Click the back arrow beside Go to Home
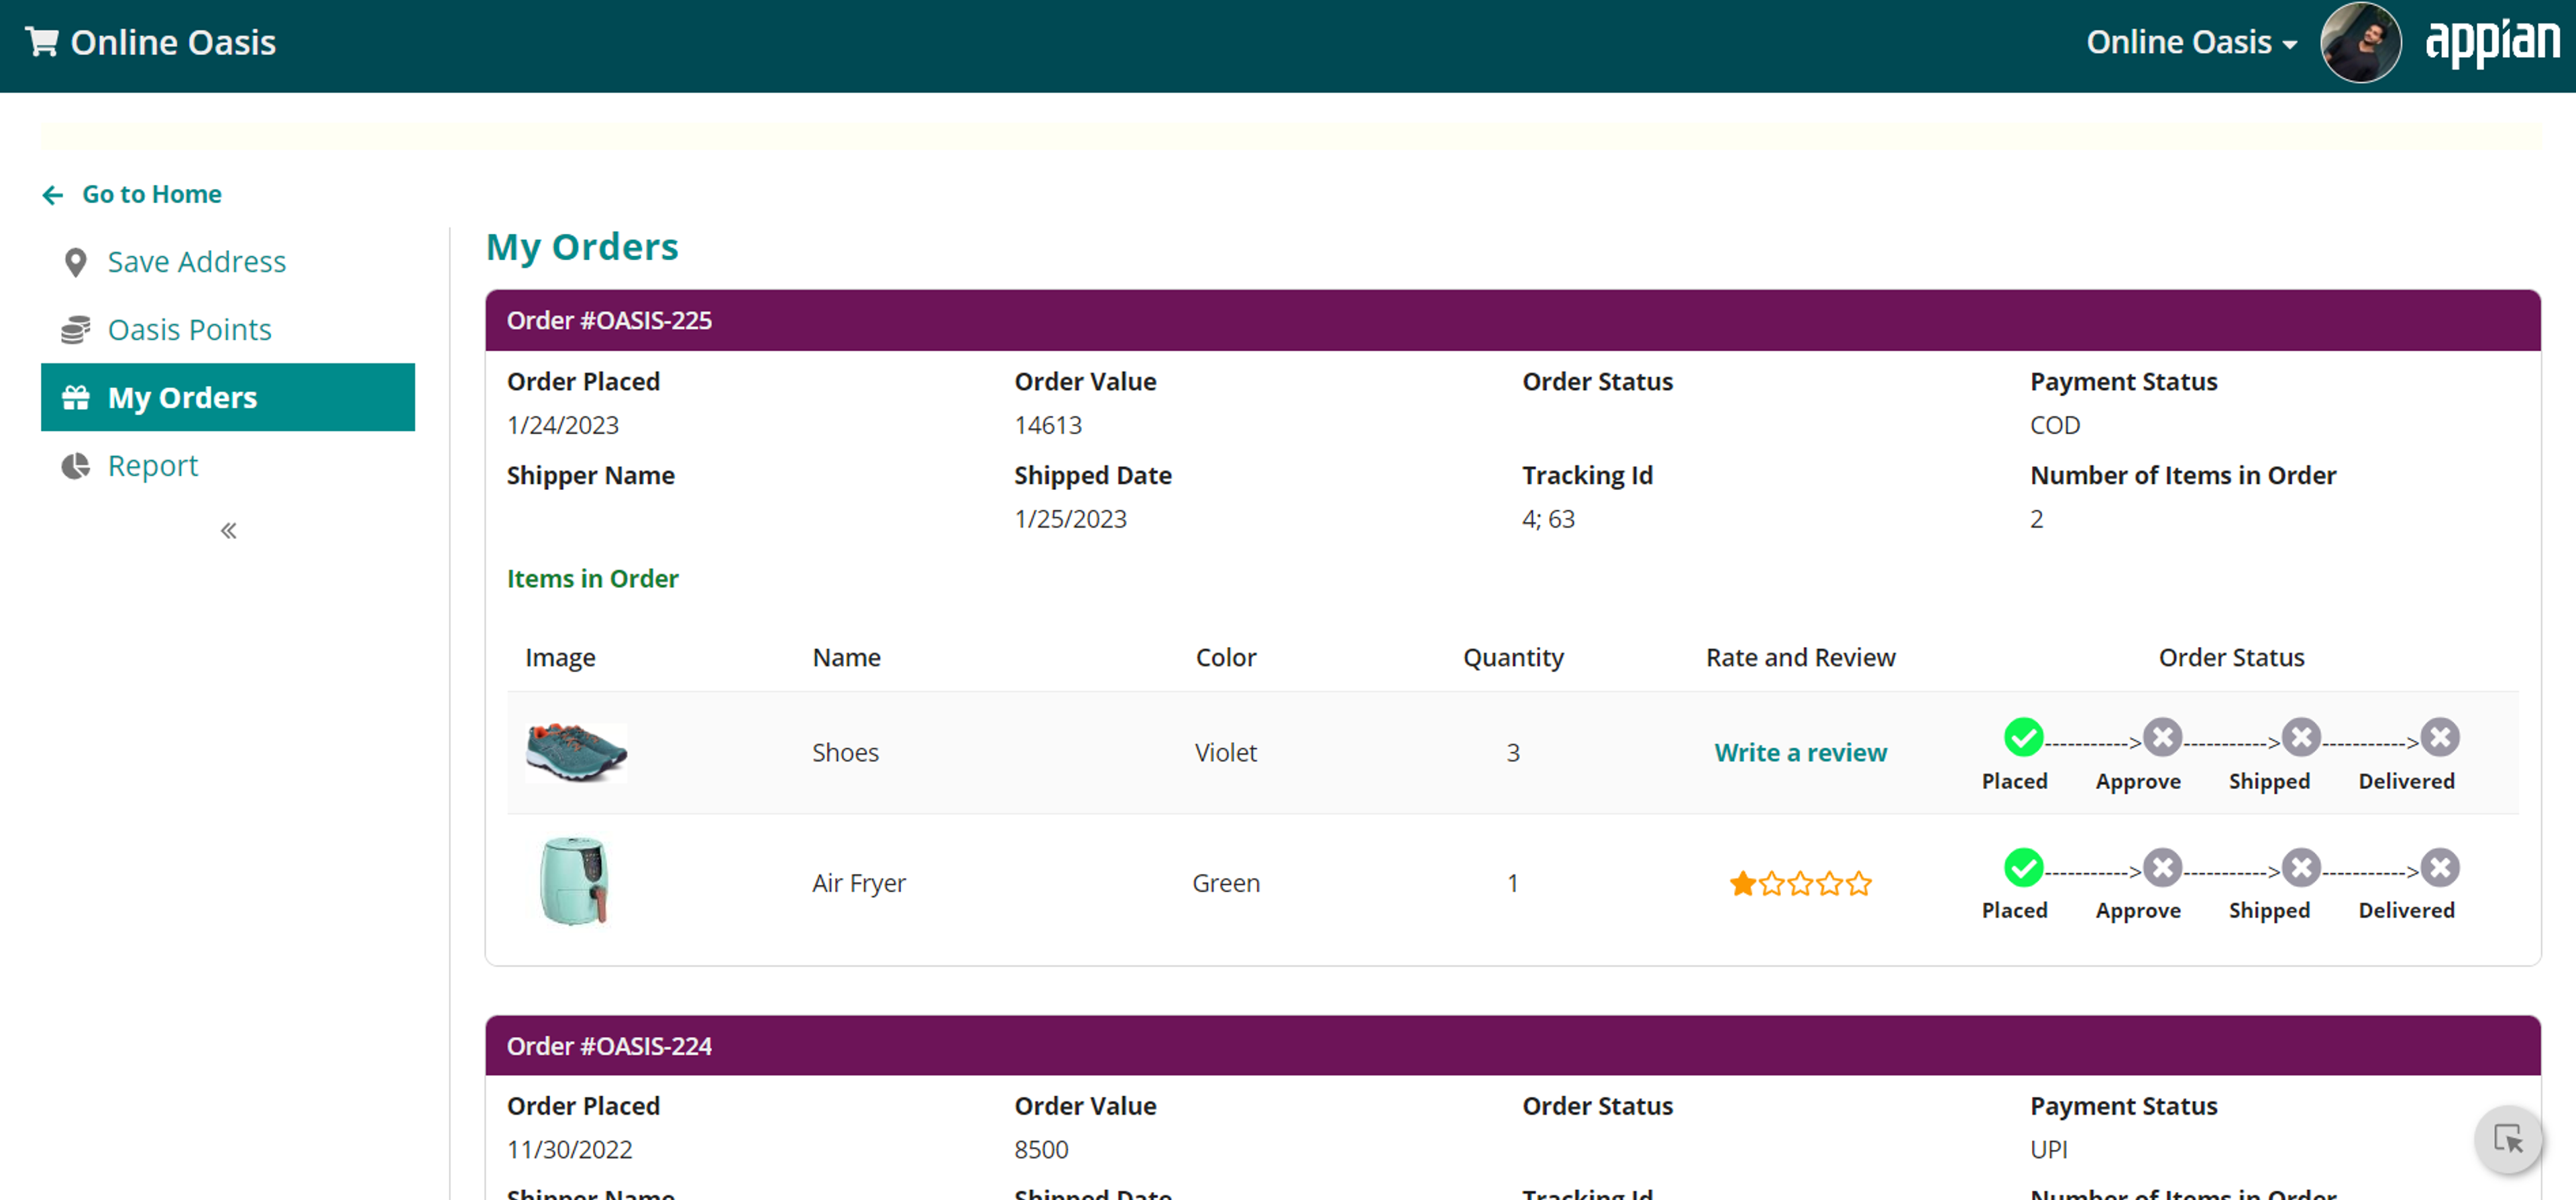This screenshot has height=1200, width=2576. coord(53,195)
